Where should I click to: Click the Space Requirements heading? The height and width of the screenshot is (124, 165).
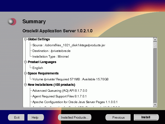pyautogui.click(x=43, y=73)
